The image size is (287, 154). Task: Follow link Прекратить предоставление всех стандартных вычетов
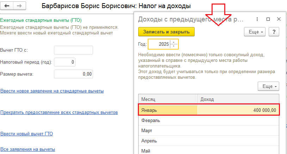pos(59,113)
